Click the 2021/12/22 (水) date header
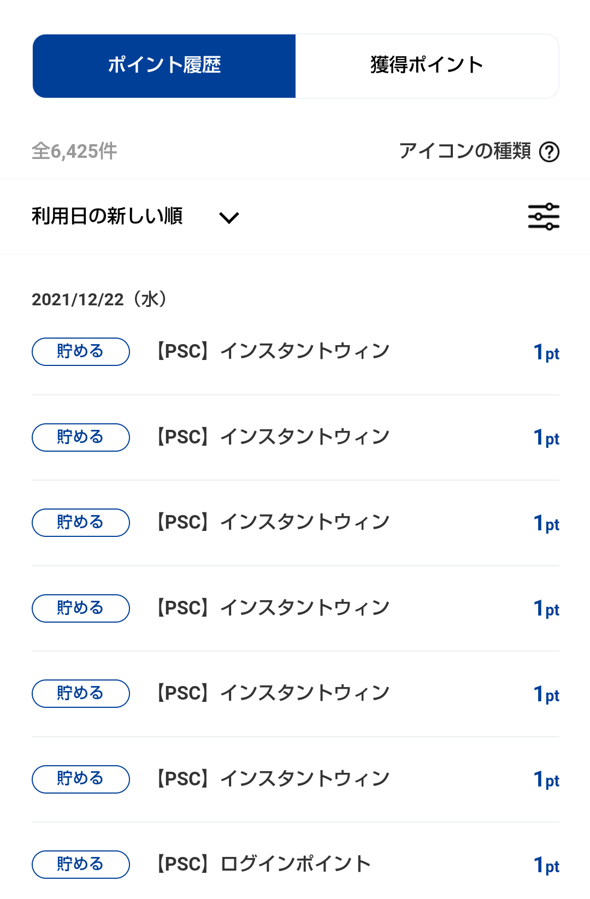 point(99,299)
